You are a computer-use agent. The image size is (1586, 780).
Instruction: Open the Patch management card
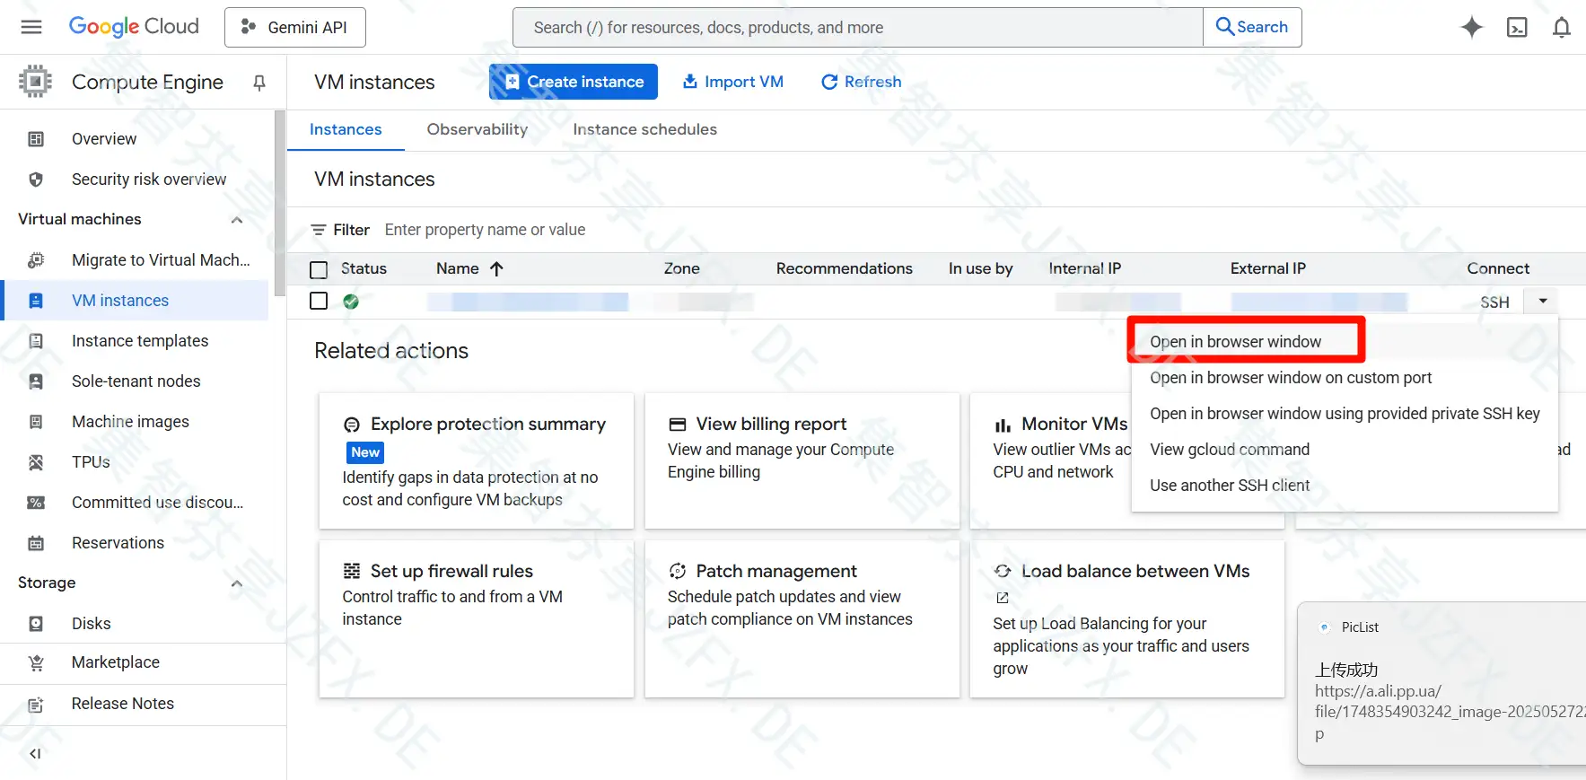(x=802, y=618)
